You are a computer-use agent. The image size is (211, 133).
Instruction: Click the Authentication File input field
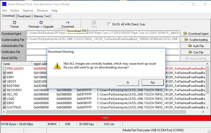(x=103, y=46)
